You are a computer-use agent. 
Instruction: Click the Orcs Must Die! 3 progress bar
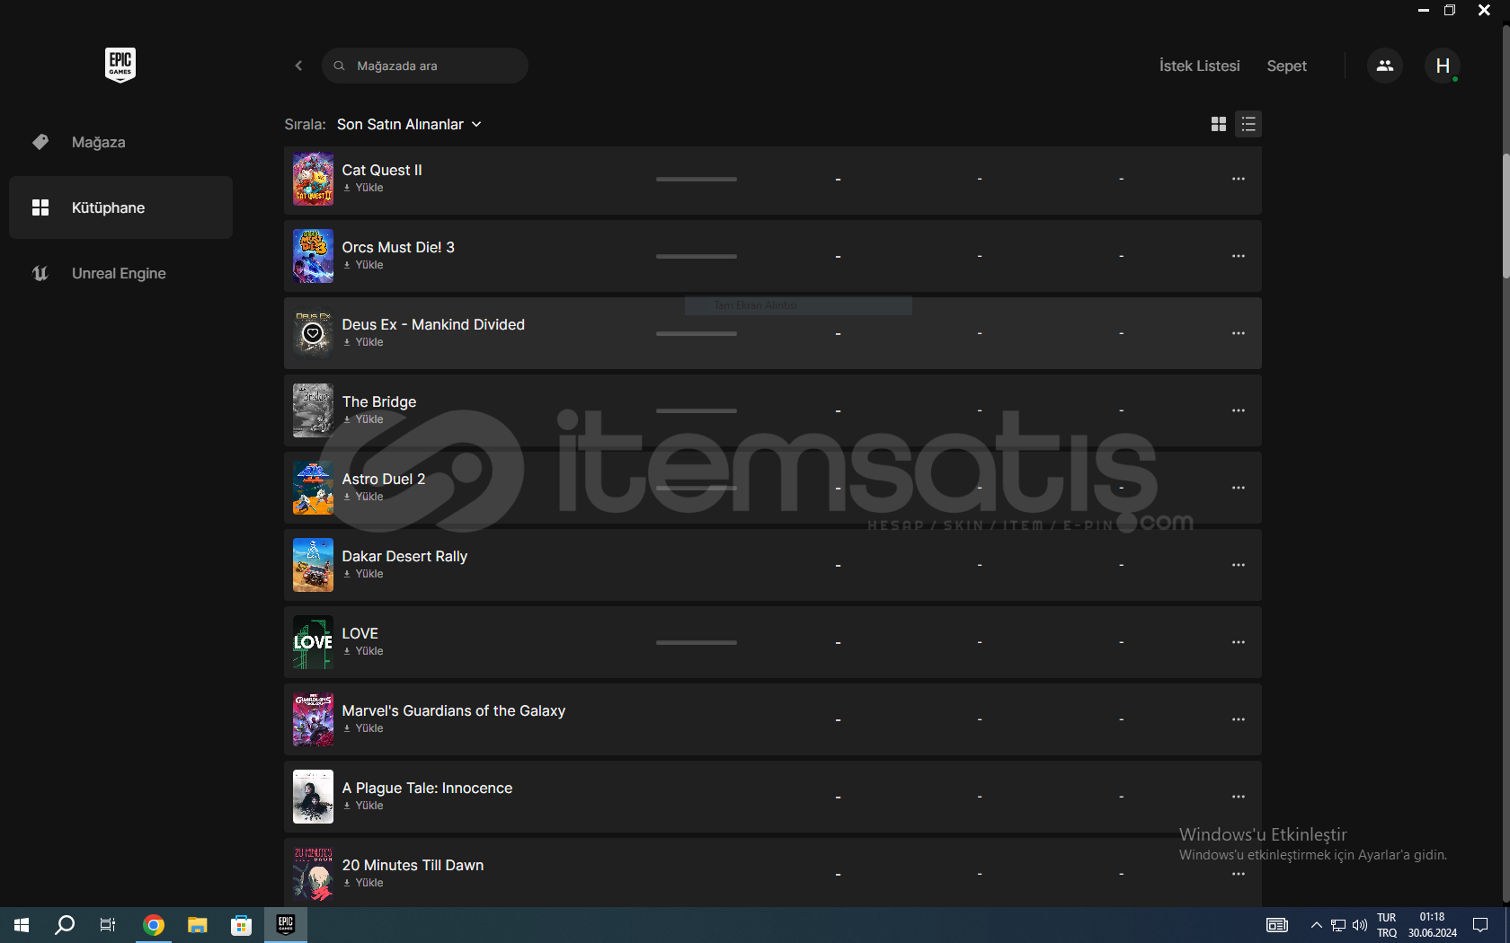[x=697, y=256]
